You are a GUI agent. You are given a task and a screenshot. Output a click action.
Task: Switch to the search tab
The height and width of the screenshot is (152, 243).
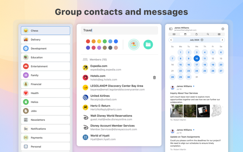tap(208, 34)
